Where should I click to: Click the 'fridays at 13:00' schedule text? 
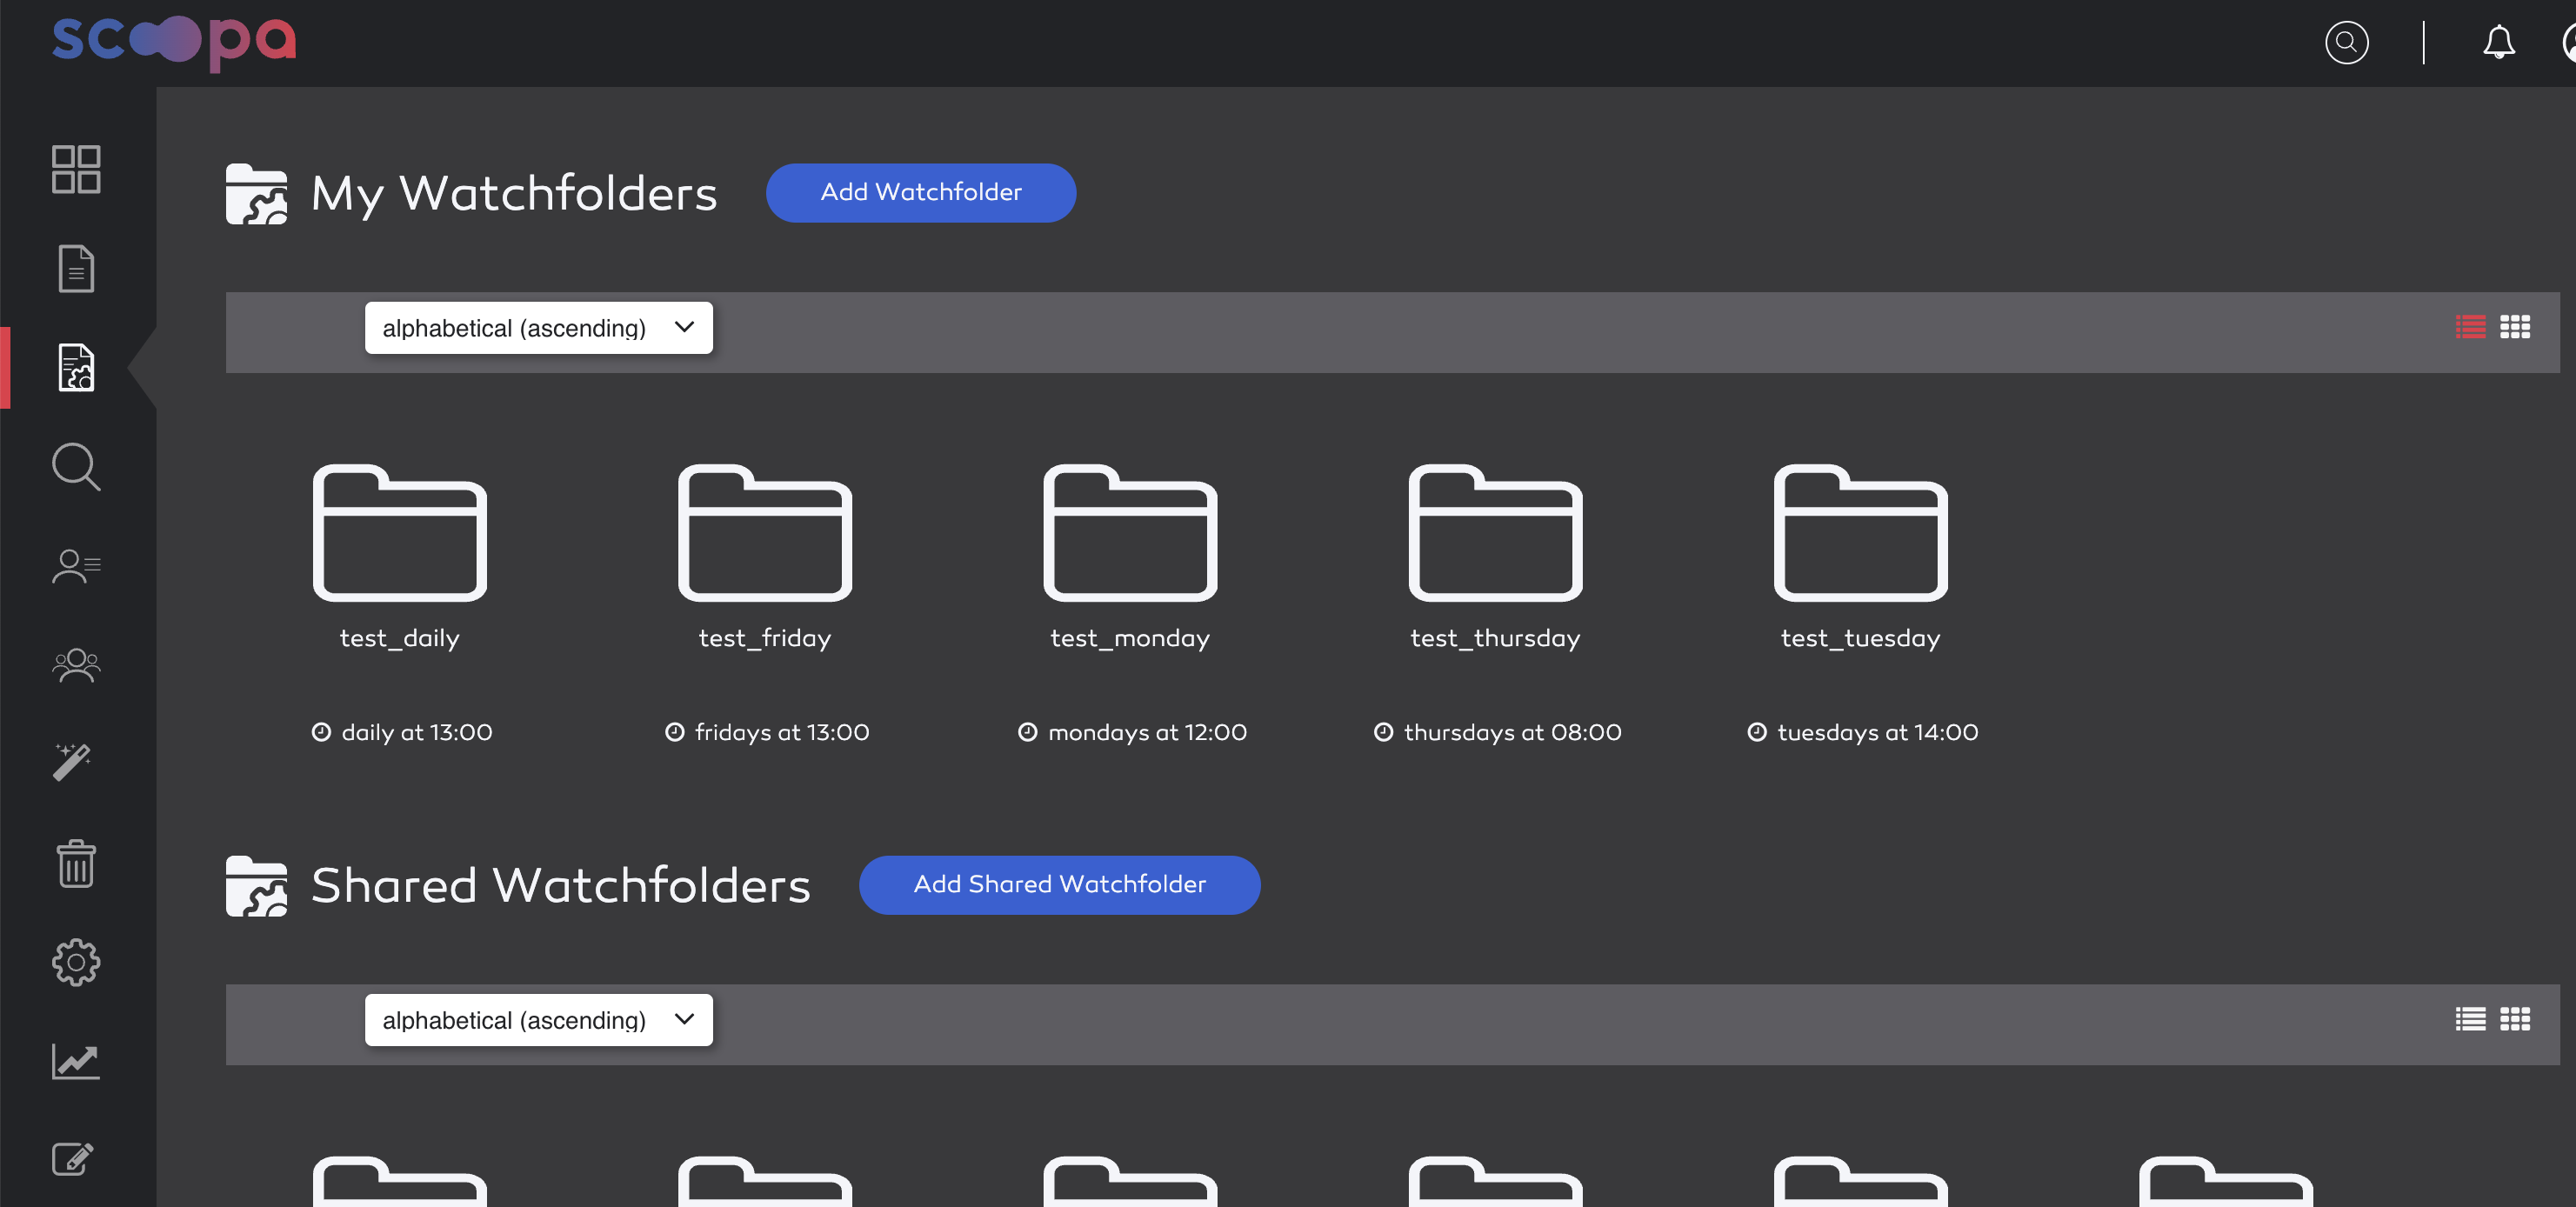pyautogui.click(x=782, y=732)
